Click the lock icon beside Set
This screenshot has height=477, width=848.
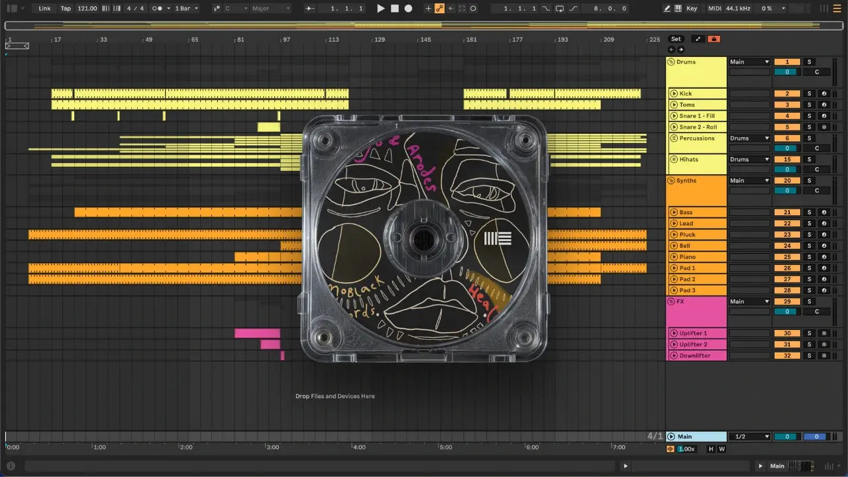pos(714,39)
